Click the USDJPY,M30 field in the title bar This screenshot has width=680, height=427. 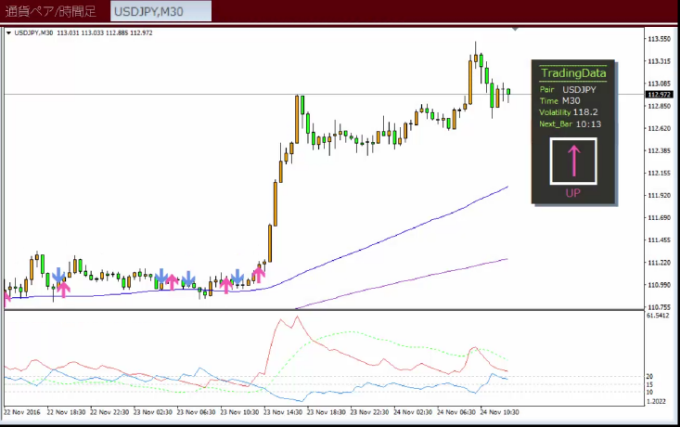(x=160, y=11)
